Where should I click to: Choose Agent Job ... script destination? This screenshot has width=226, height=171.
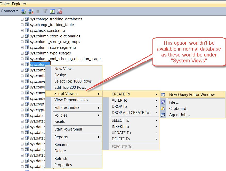pyautogui.click(x=192, y=115)
